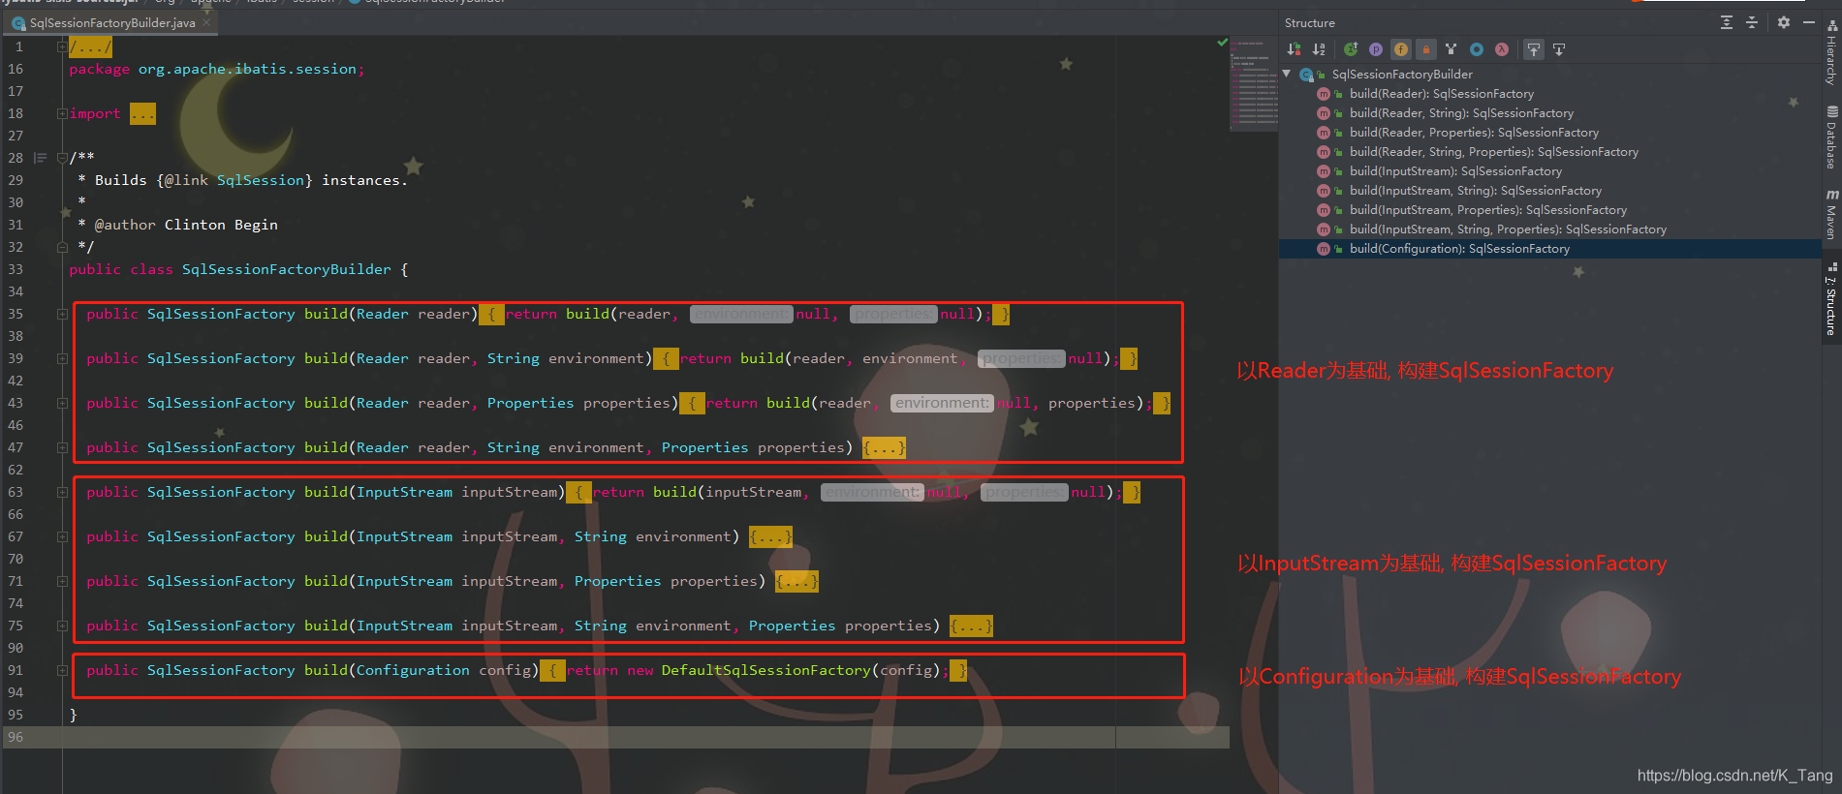The image size is (1842, 794).
Task: Toggle Show Properties purple p icon
Action: (1376, 49)
